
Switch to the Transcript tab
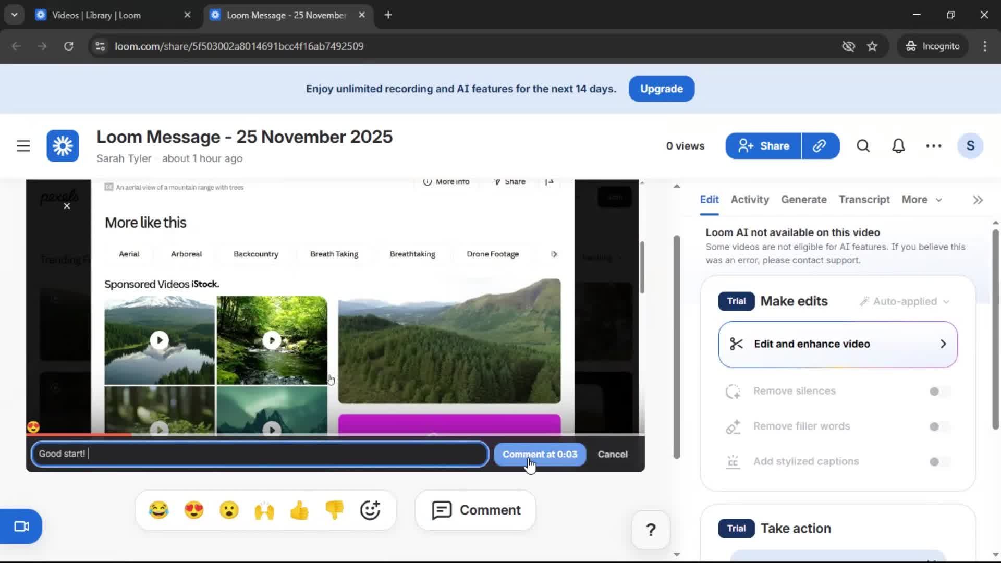[864, 200]
